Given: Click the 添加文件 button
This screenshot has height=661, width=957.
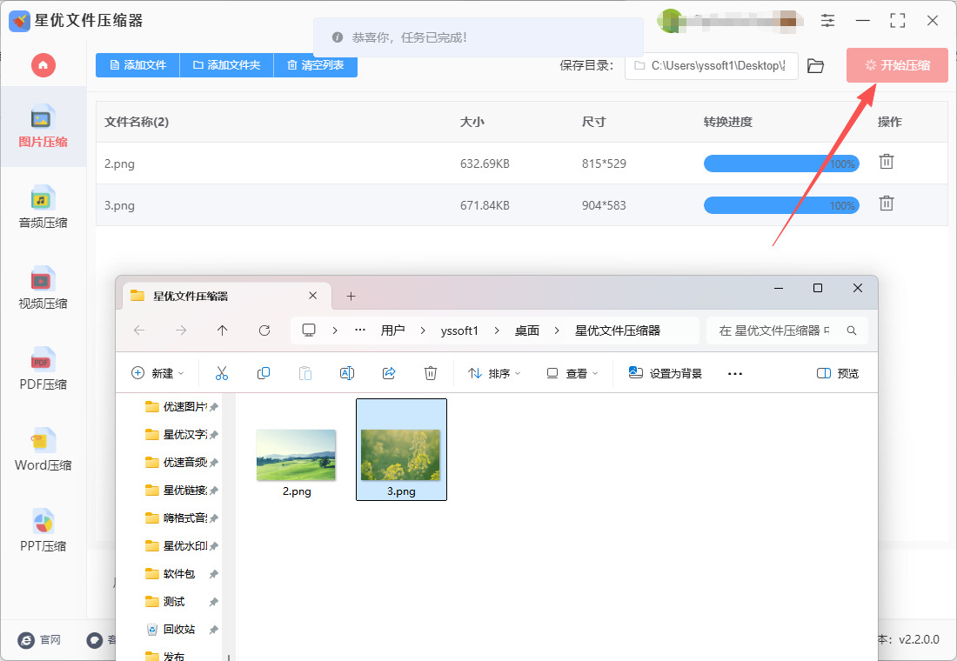Looking at the screenshot, I should (x=137, y=65).
